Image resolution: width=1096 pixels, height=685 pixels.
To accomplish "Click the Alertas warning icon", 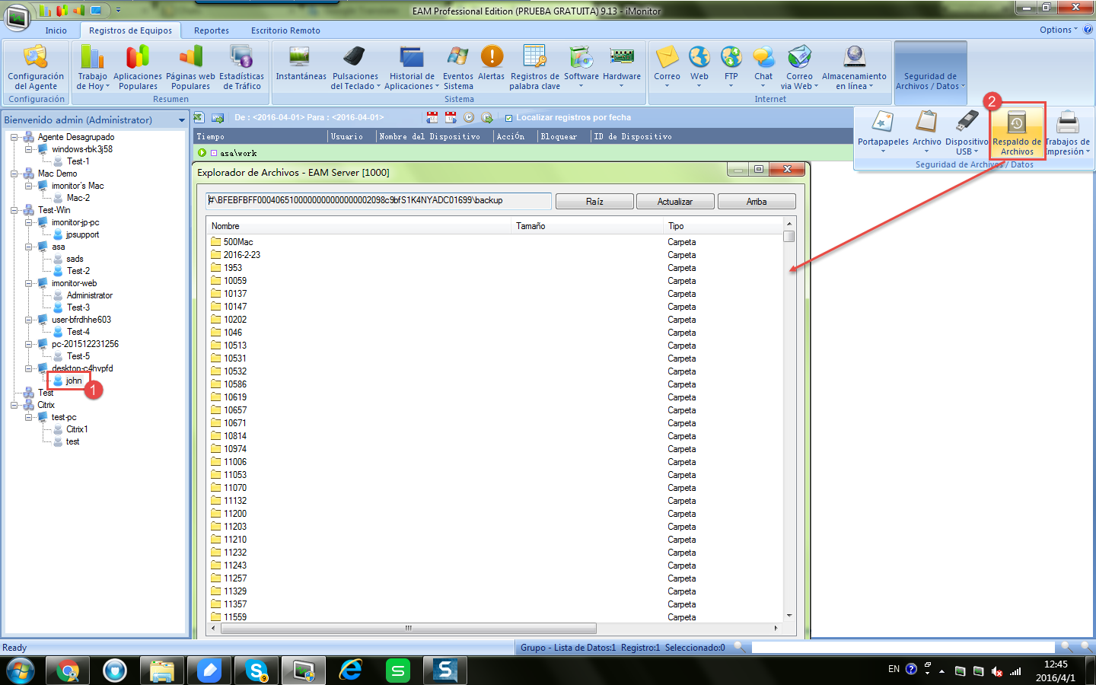I will coord(492,62).
